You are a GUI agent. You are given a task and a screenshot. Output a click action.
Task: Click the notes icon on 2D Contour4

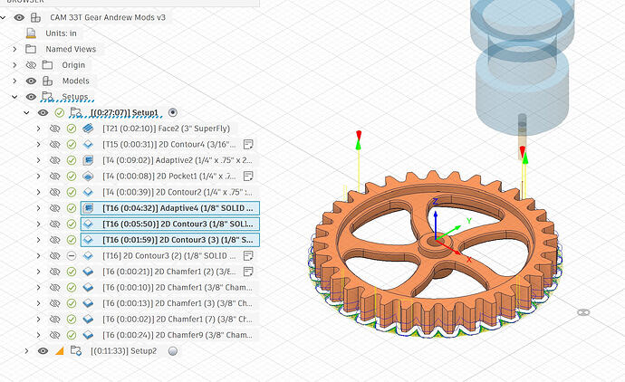[246, 144]
